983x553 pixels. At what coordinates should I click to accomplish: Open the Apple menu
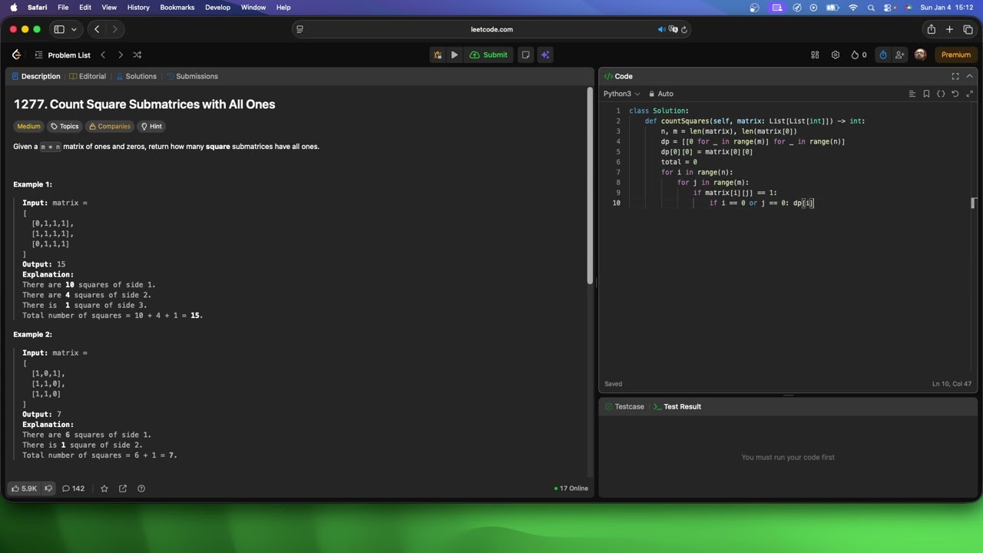click(x=14, y=7)
